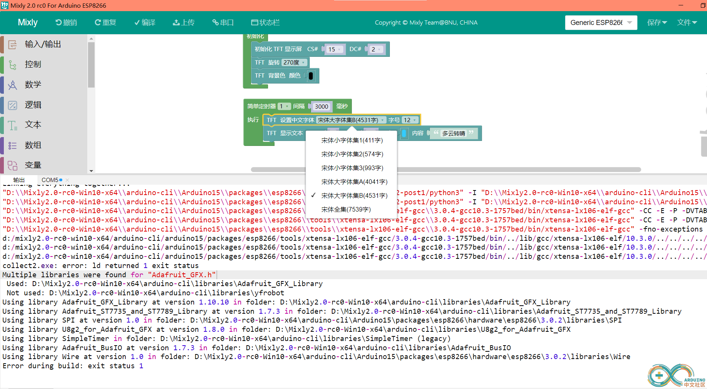This screenshot has height=389, width=707.
Task: Open the CS# pin 15 dropdown
Action: [334, 50]
